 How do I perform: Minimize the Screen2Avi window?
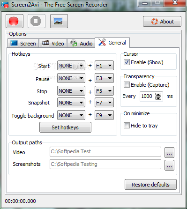pyautogui.click(x=145, y=3)
